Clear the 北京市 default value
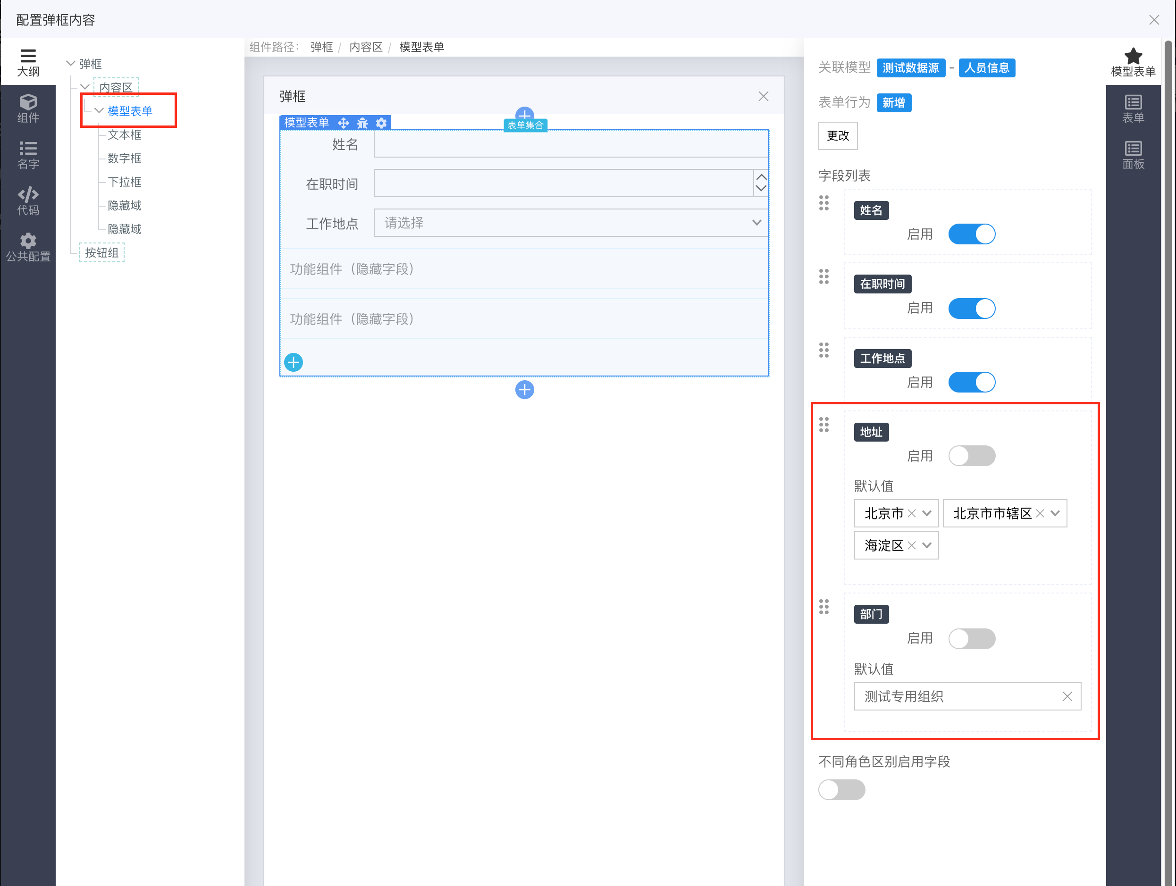 [912, 513]
